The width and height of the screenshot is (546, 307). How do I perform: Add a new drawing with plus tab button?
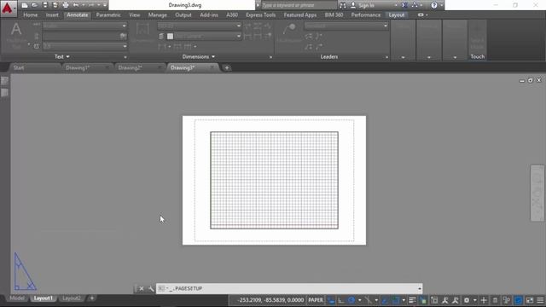tap(227, 68)
